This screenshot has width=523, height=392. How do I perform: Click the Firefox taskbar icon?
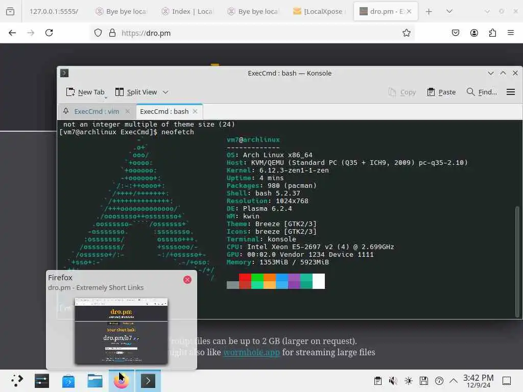122,380
